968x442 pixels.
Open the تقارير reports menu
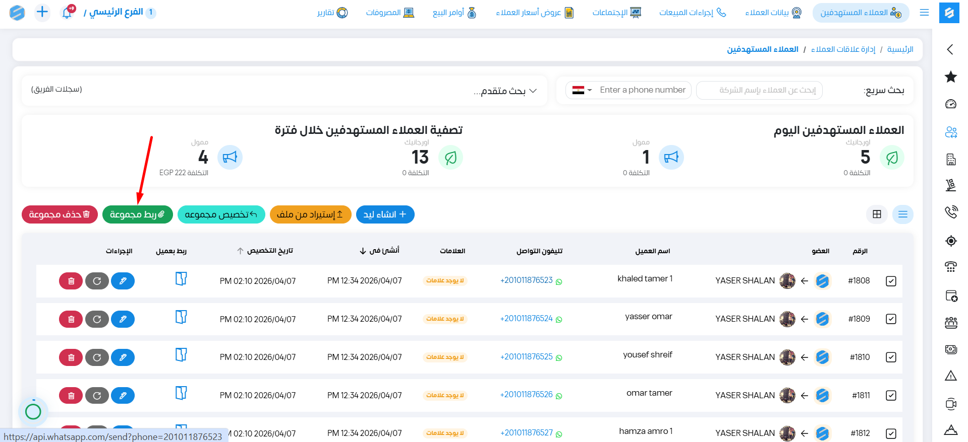(332, 13)
